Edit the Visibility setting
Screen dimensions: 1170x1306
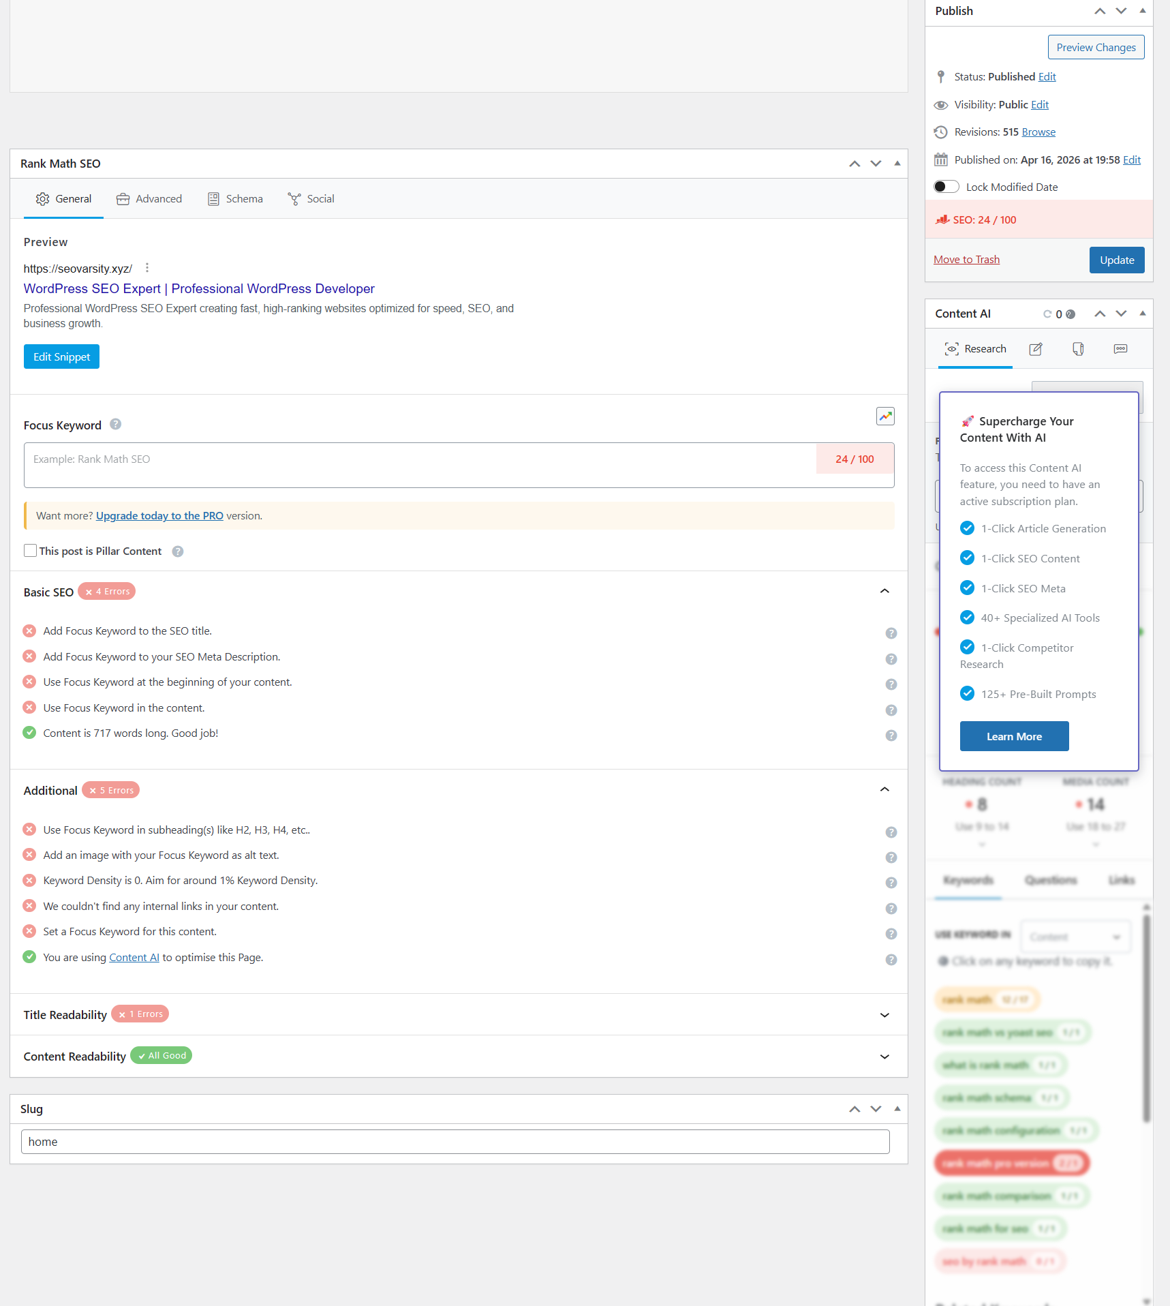(1040, 105)
